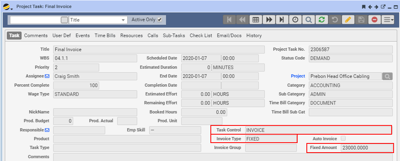Viewport: 400px width, 161px height.
Task: Go to the next record with fast-forward
Action: point(269,20)
